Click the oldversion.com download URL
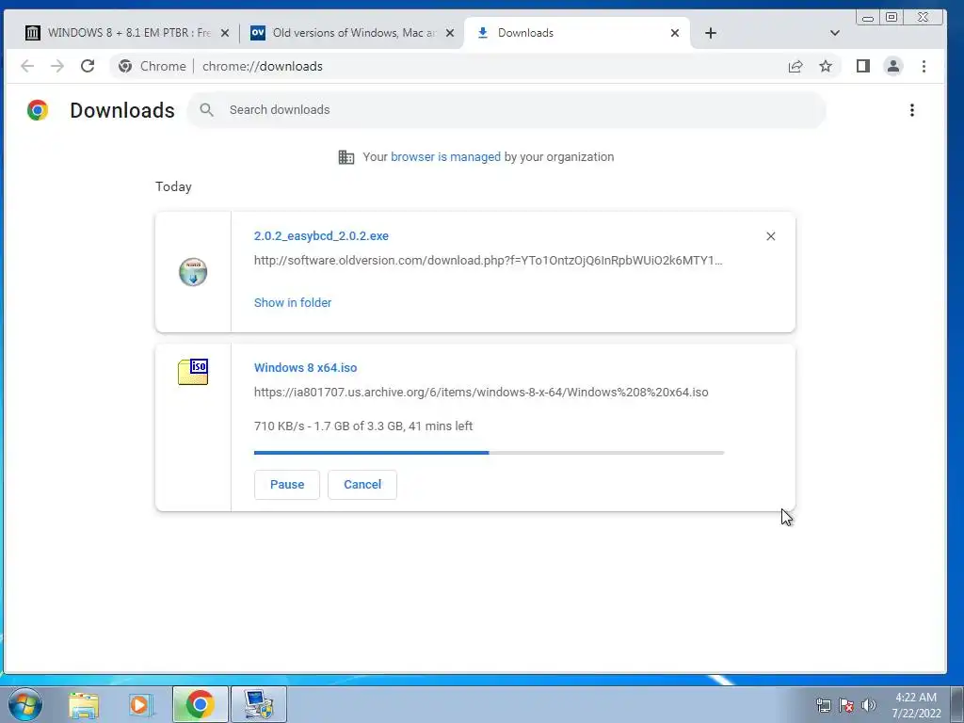 tap(489, 261)
